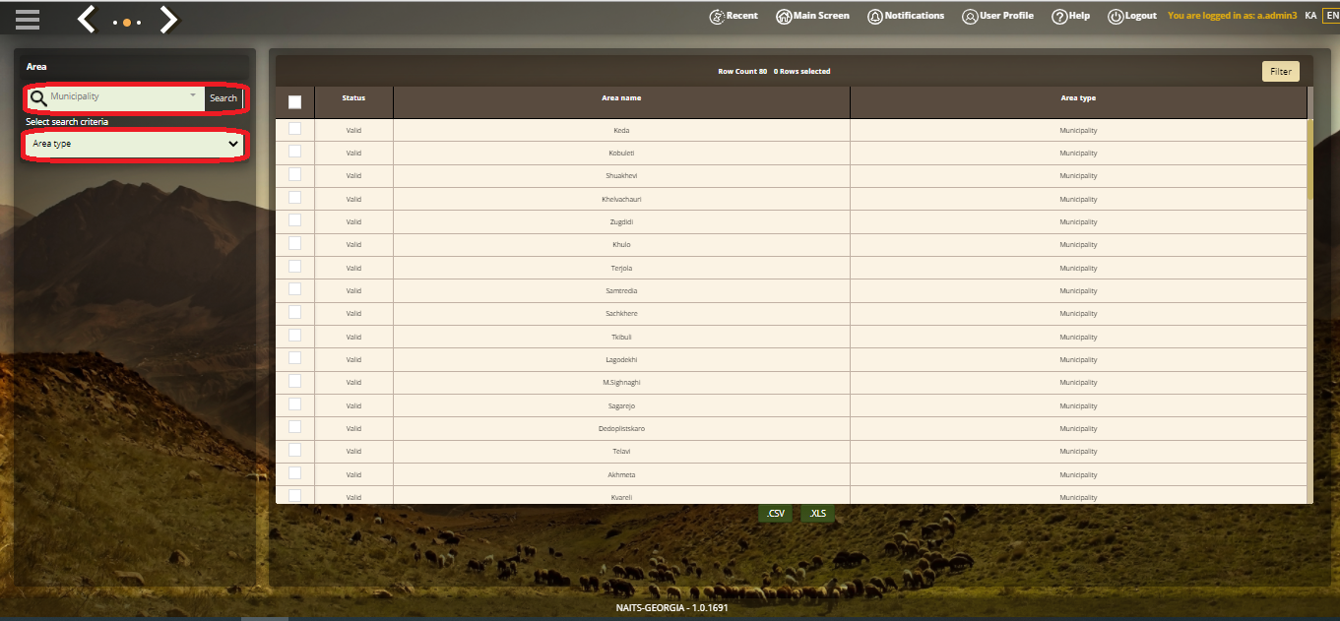
Task: Click the Row Count 80 label
Action: pos(742,72)
